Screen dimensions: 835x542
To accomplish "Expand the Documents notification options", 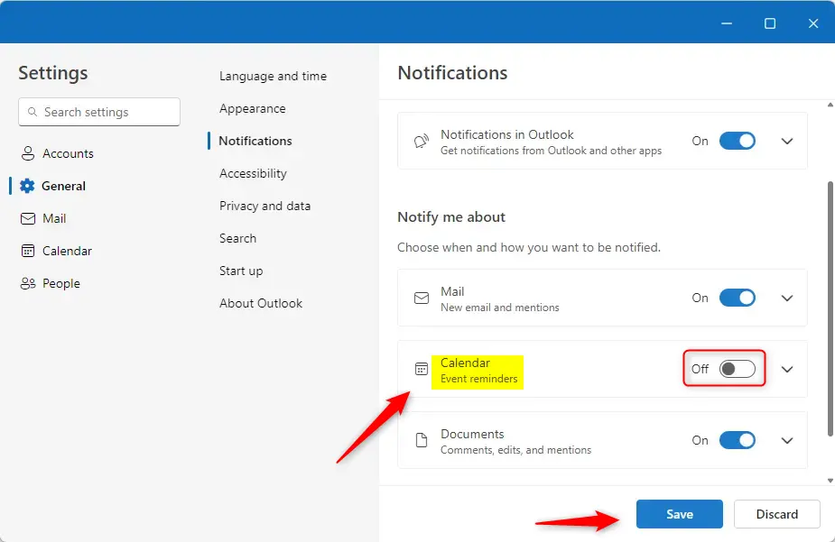I will coord(787,441).
